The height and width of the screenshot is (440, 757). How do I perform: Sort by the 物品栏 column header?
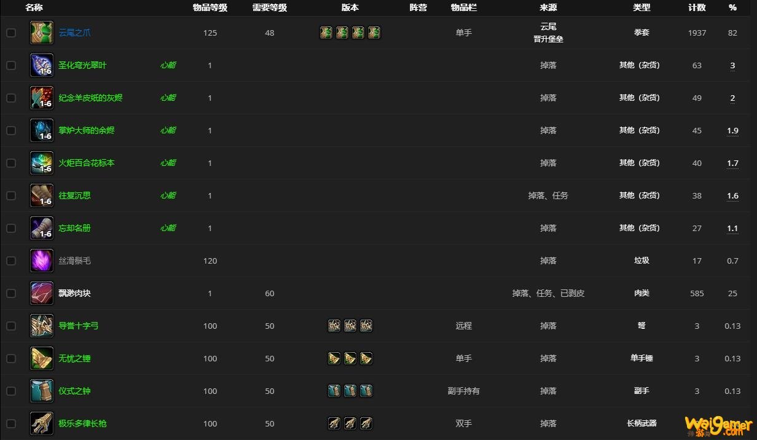coord(464,8)
